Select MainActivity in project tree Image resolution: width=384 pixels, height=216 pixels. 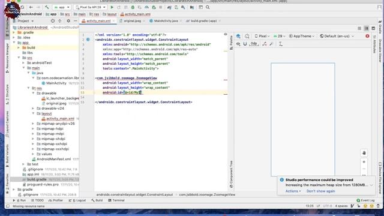[56, 83]
